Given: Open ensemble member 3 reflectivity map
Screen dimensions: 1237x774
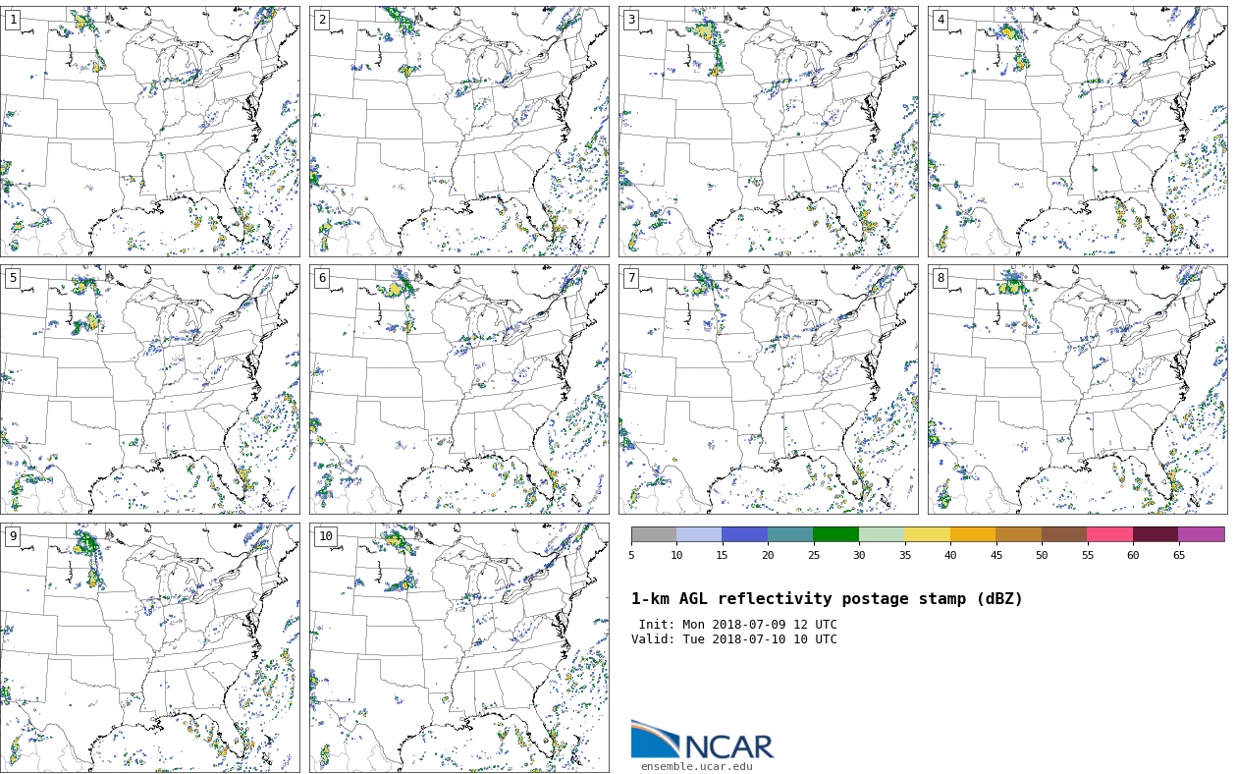Looking at the screenshot, I should [768, 132].
